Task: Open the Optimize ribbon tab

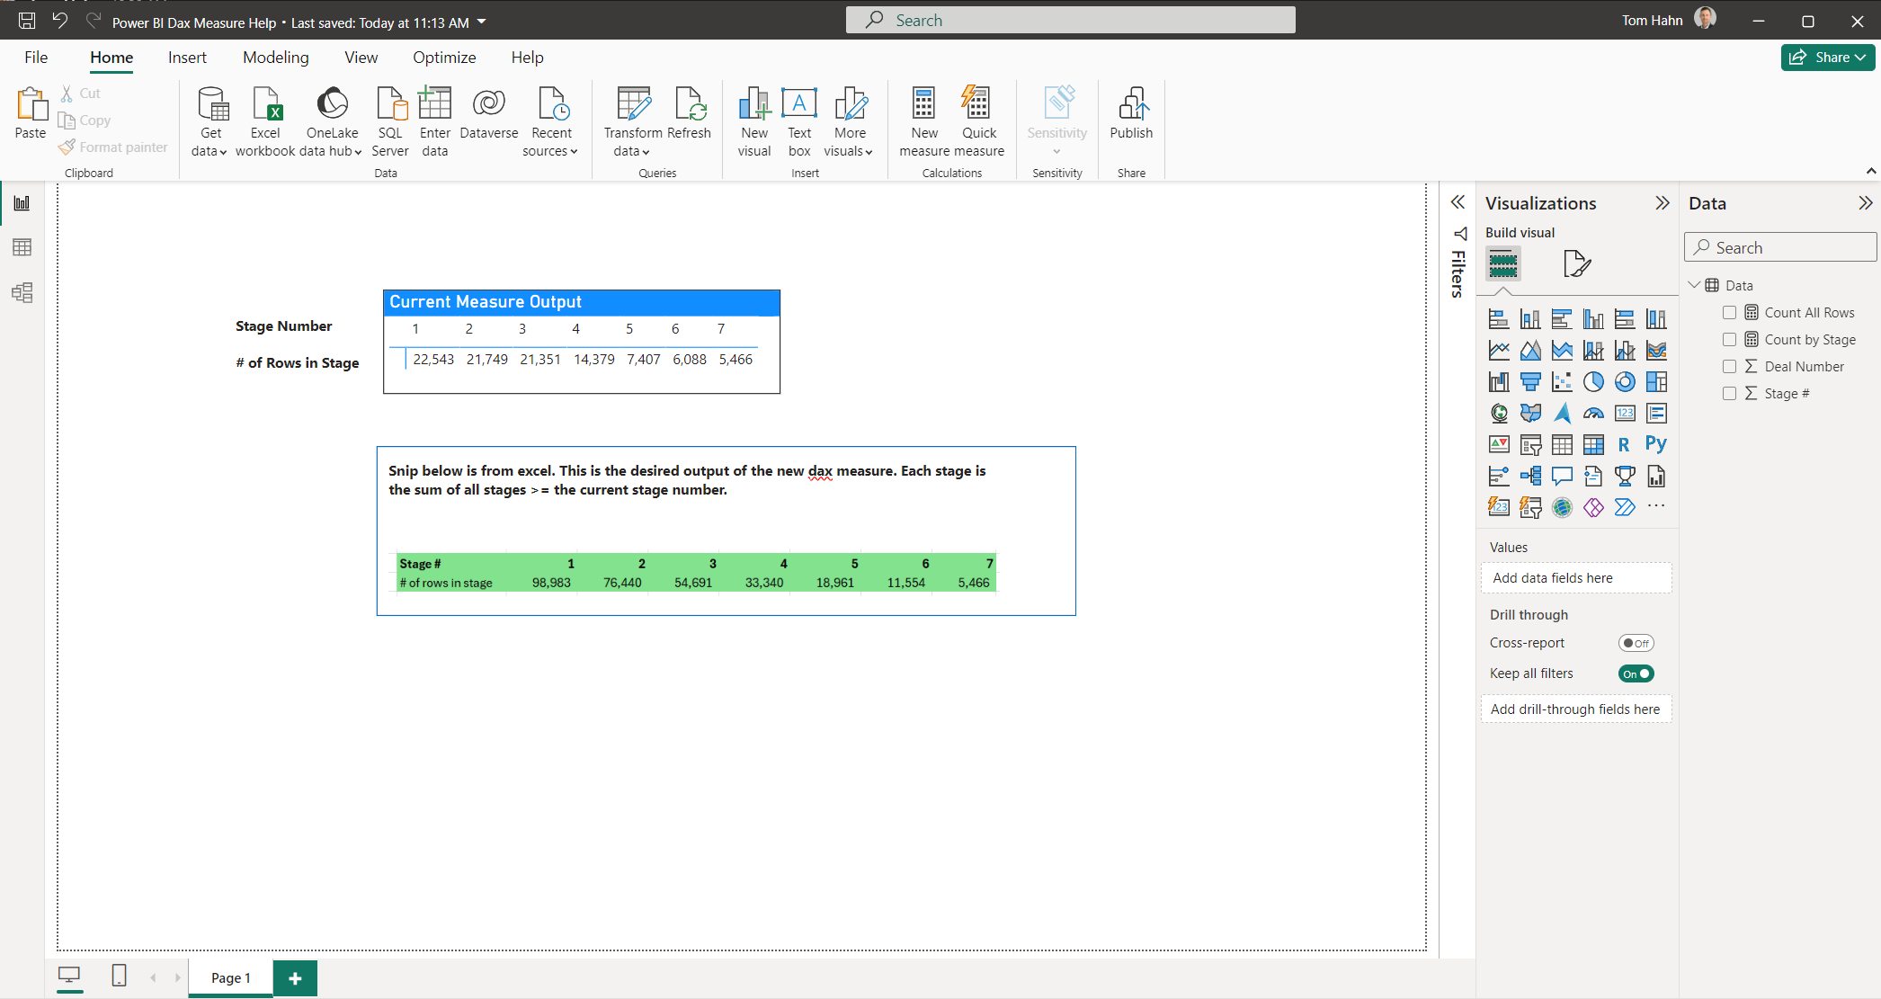Action: coord(444,58)
